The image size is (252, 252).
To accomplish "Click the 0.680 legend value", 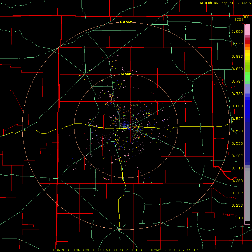I will pos(237,106).
